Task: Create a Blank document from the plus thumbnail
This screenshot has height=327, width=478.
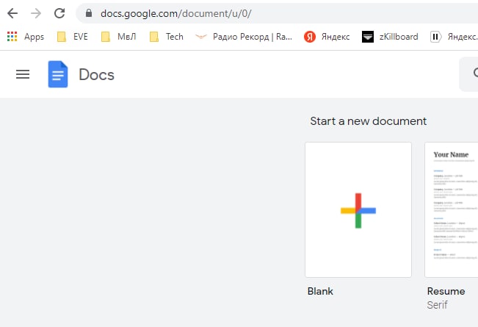Action: click(358, 210)
